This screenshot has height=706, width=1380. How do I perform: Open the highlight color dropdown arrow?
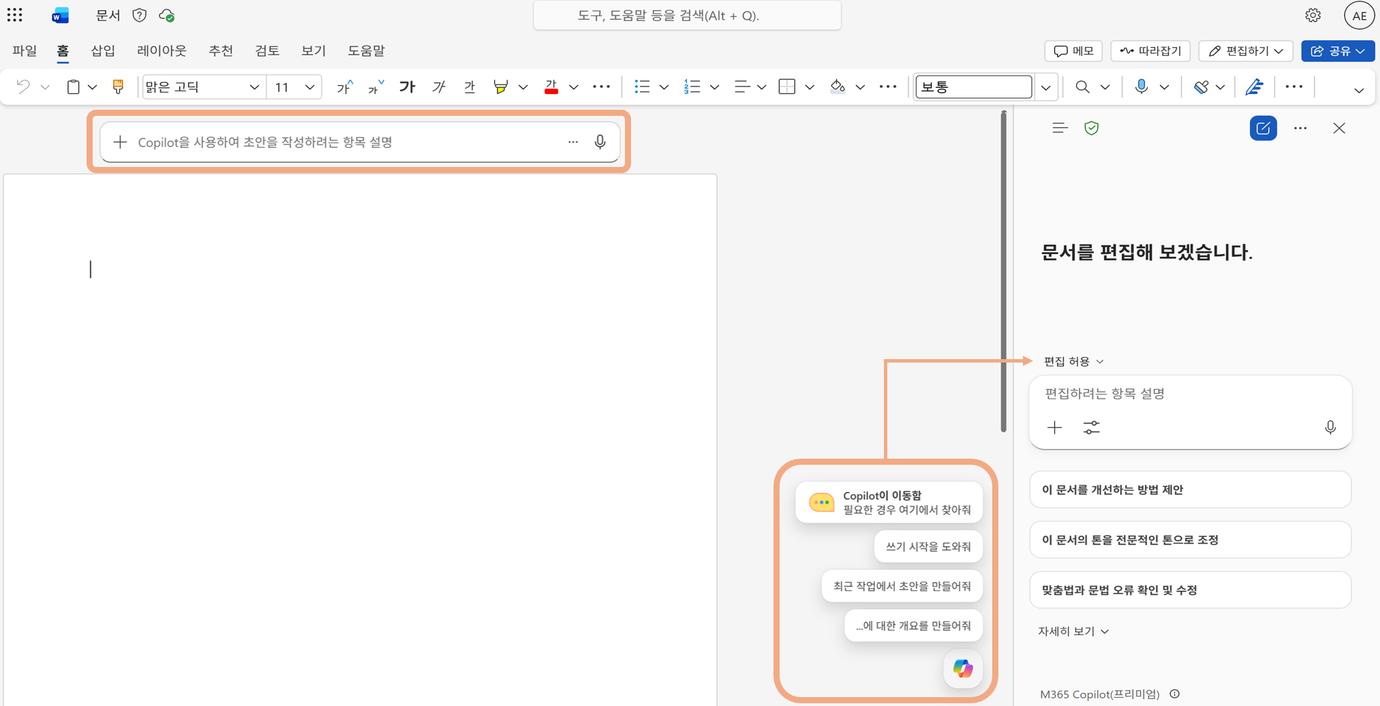click(x=523, y=87)
